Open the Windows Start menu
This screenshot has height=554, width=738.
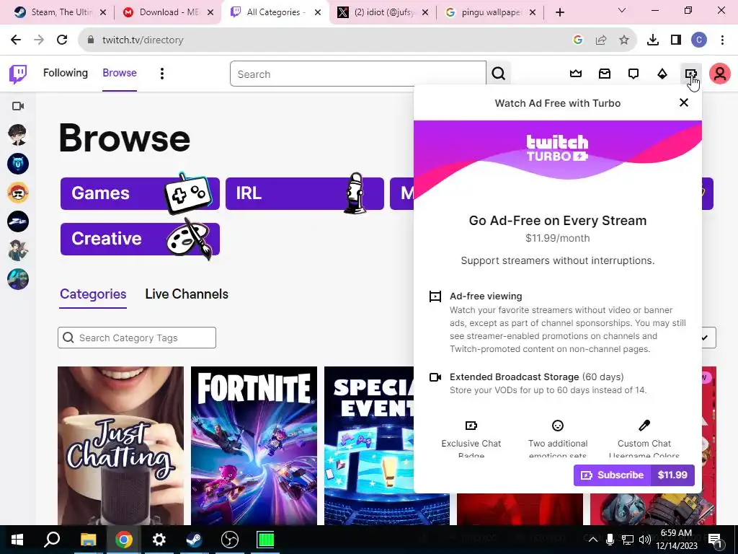tap(17, 540)
